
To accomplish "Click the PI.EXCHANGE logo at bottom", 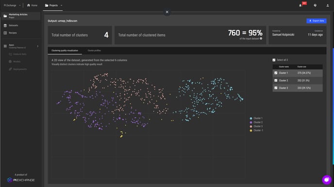I will 21,180.
